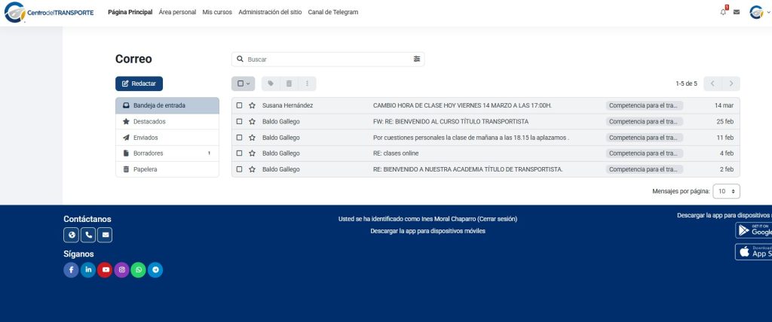Screen dimensions: 772x322
Task: Open the FW: RE: BIENVENIDO AL CURSO subject
Action: point(451,121)
